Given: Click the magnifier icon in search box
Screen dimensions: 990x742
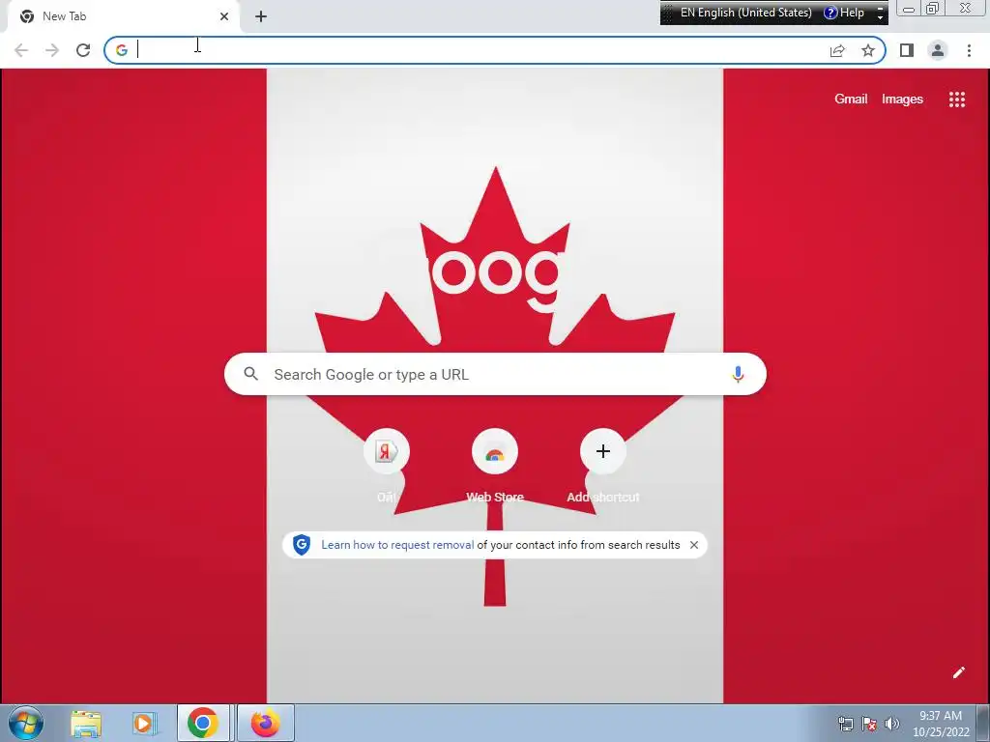Looking at the screenshot, I should click(250, 374).
